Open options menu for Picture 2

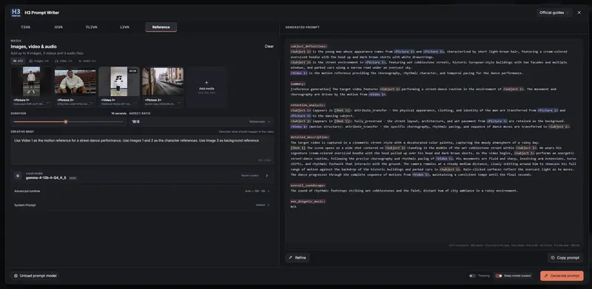91,102
